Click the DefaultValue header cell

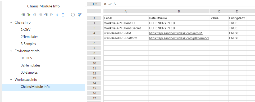(x=179, y=18)
